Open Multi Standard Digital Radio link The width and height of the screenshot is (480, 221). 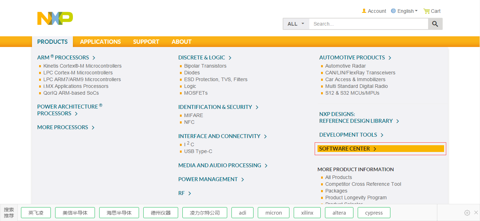pos(357,86)
